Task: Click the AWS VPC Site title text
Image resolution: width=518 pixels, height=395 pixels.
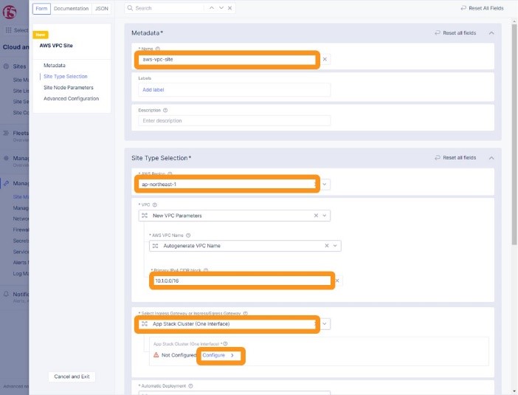Action: tap(56, 46)
